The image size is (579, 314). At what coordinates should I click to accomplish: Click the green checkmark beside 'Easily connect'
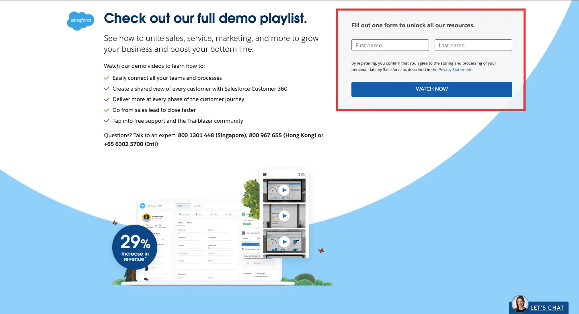coord(107,78)
